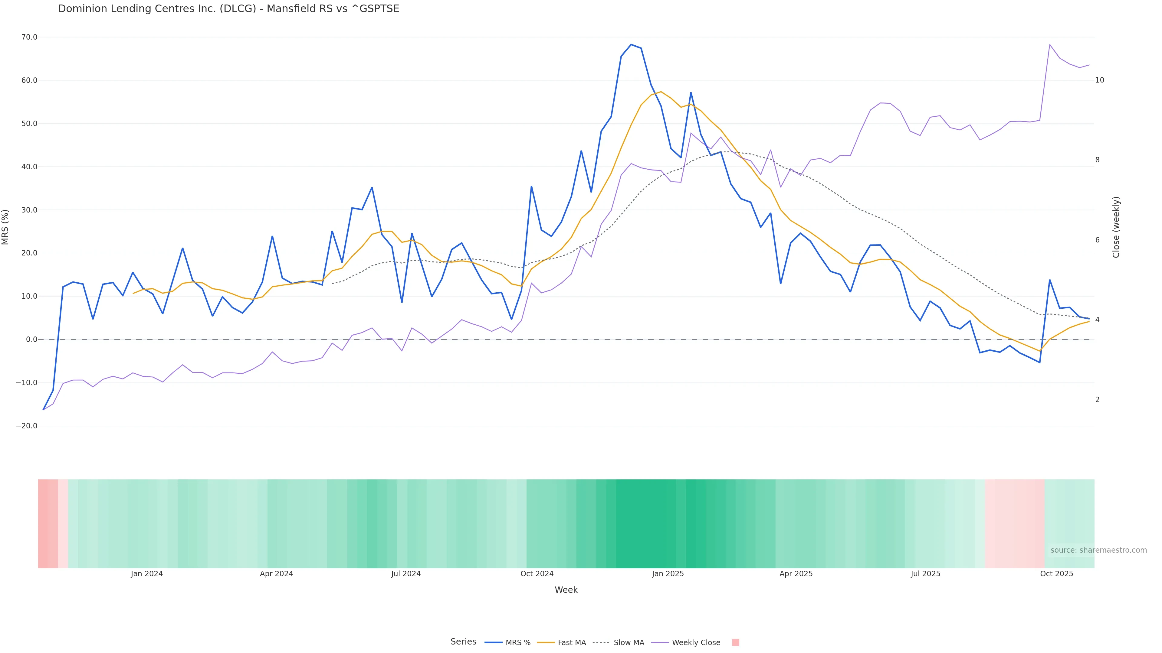Click the blue MRS % legend line icon

493,643
